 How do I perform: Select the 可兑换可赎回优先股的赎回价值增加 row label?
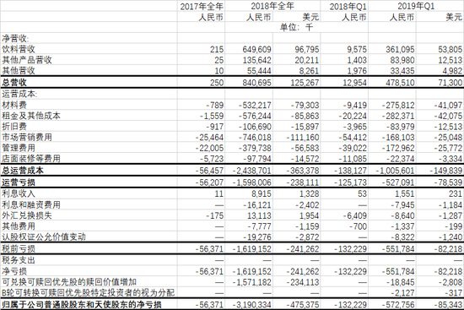point(68,282)
